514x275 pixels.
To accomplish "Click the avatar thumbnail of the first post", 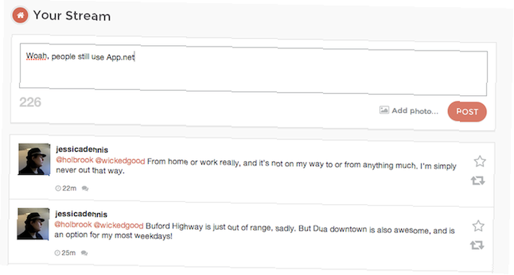I will pos(34,159).
